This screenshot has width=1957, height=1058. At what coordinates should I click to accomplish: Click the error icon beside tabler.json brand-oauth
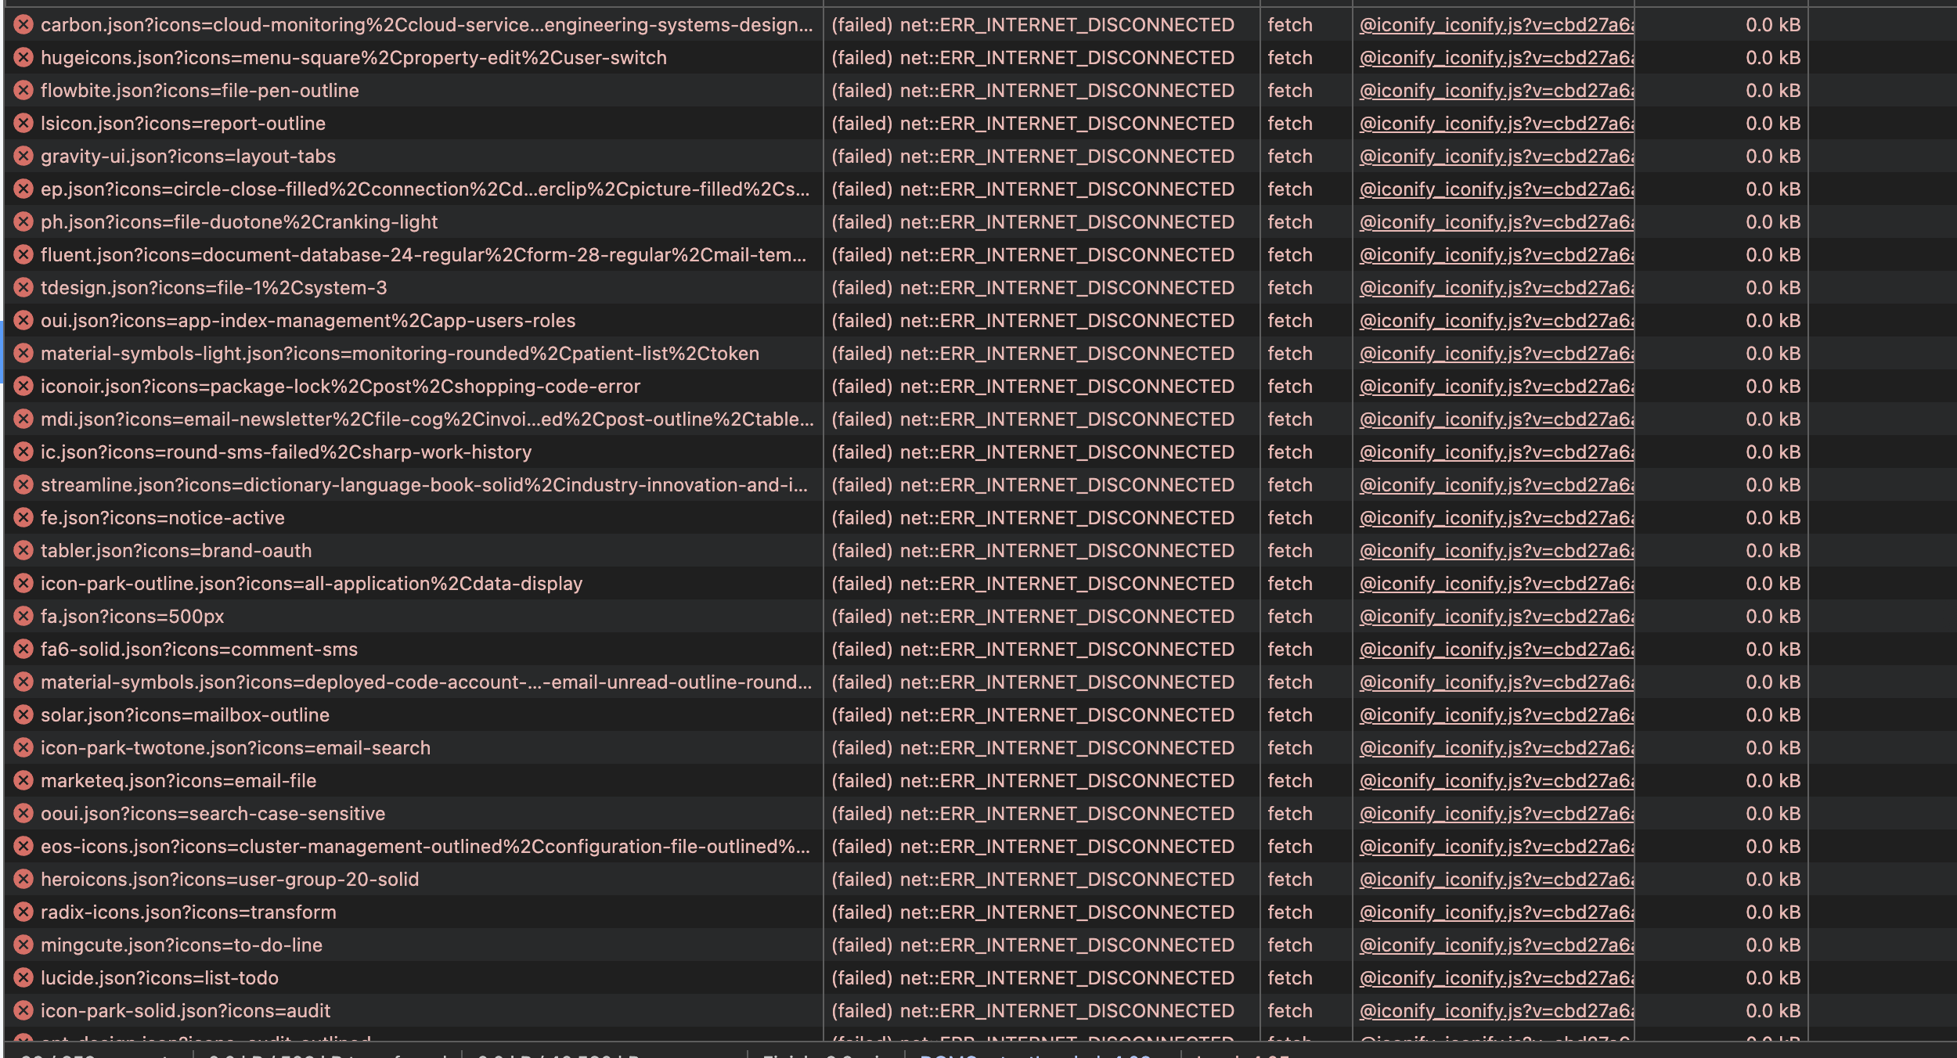point(23,551)
